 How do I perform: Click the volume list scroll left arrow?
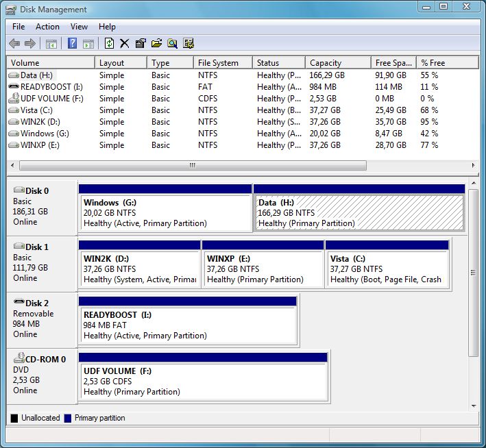tap(12, 165)
